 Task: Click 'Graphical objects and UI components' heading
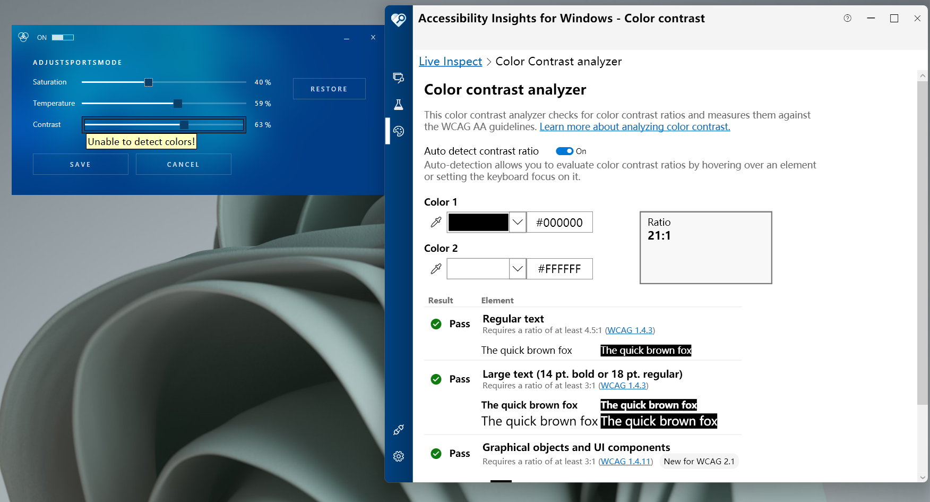(x=576, y=447)
